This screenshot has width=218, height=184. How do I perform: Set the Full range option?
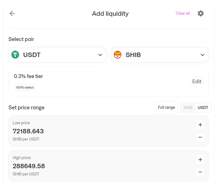[x=167, y=107]
